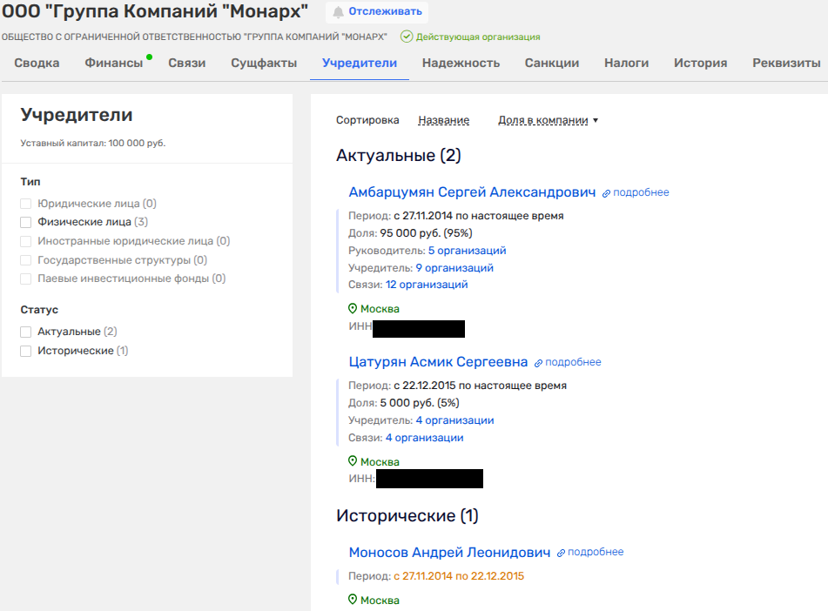Viewport: 828px width, 611px height.
Task: Click the chain icon beside Амбарцумян подробнее
Action: (607, 193)
